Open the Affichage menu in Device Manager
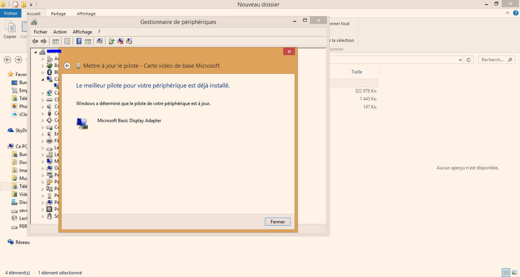Image resolution: width=520 pixels, height=277 pixels. coord(83,32)
